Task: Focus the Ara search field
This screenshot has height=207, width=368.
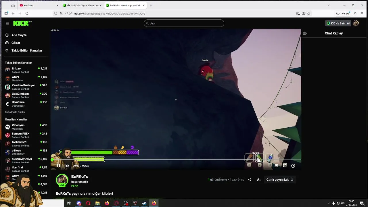Action: 184,23
